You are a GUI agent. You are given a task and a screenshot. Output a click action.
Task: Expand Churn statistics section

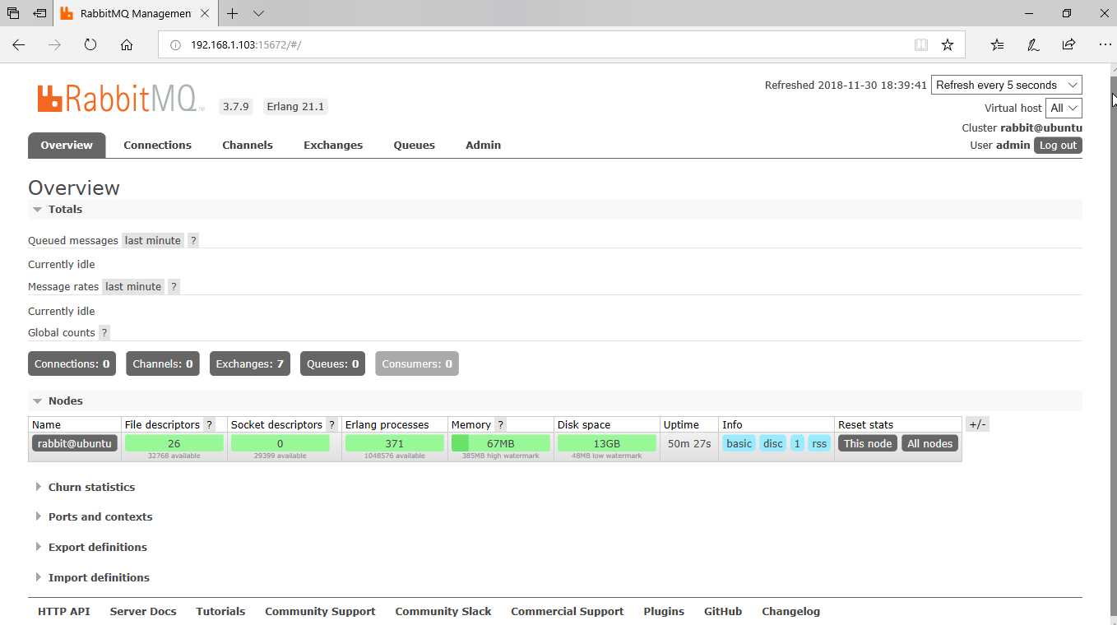[86, 488]
